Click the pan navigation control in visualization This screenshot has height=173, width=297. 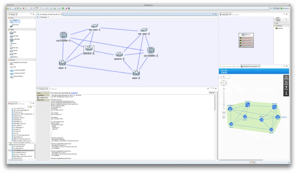point(224,83)
